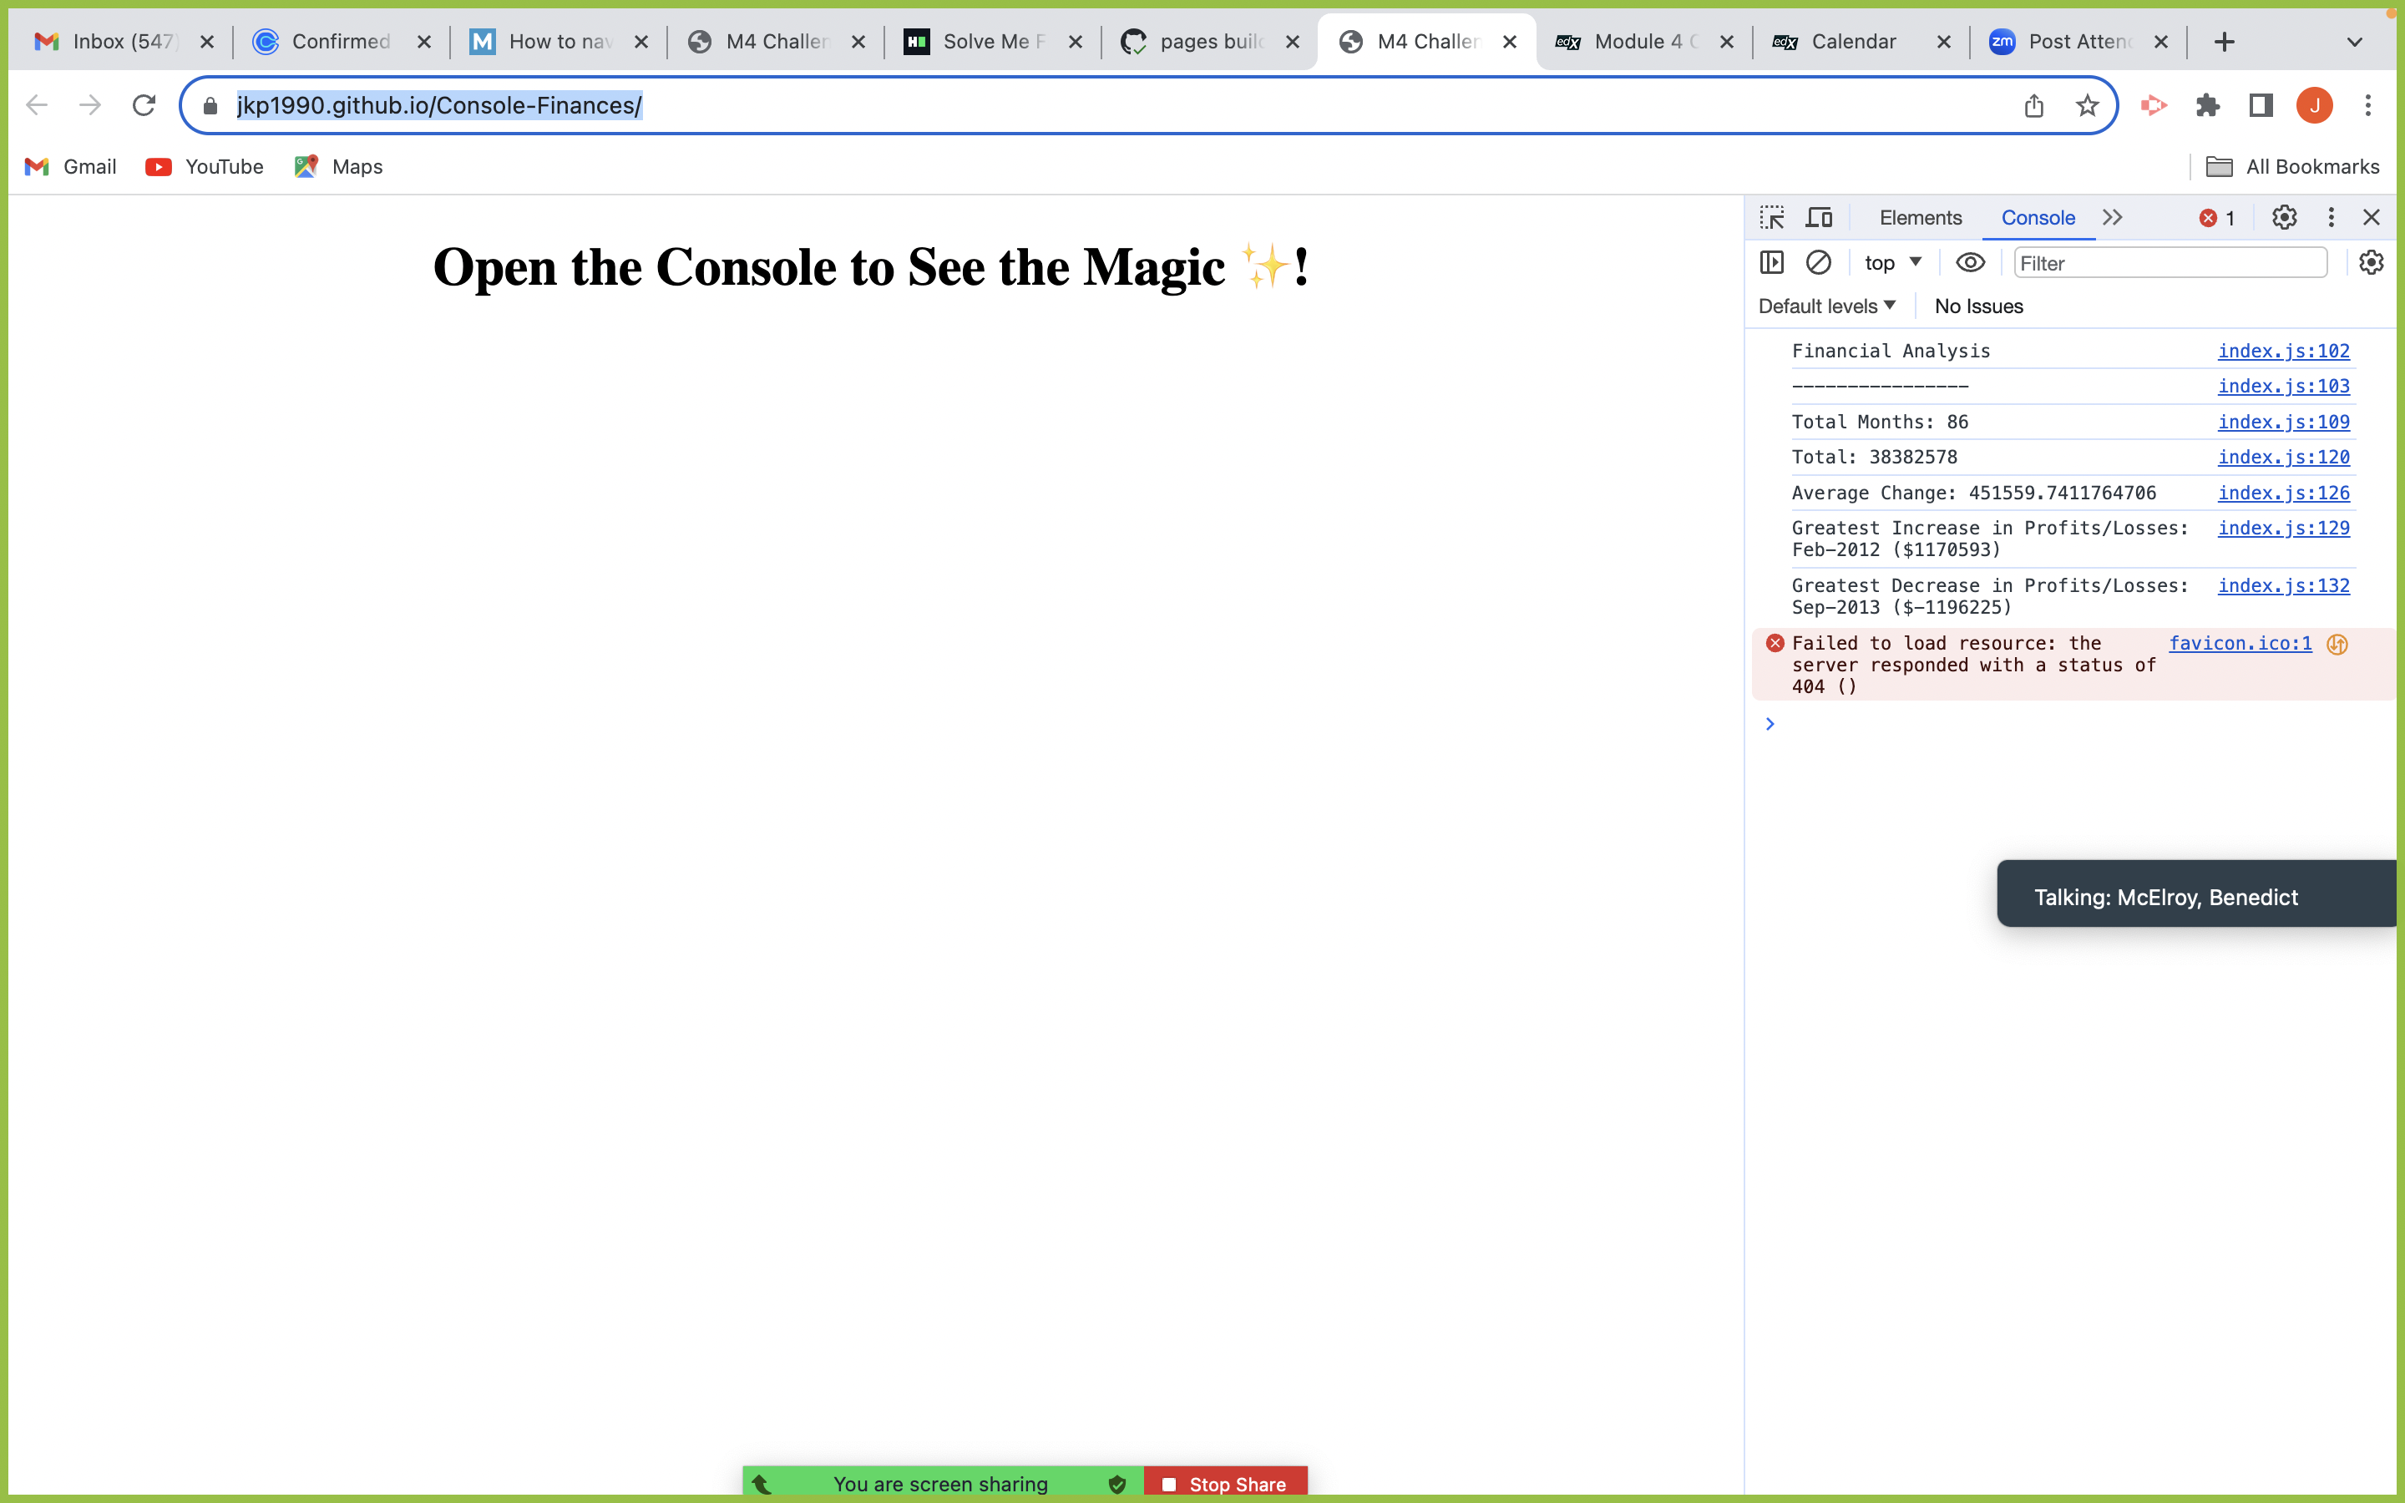The width and height of the screenshot is (2405, 1503).
Task: Toggle the device toolbar icon
Action: [x=1819, y=218]
